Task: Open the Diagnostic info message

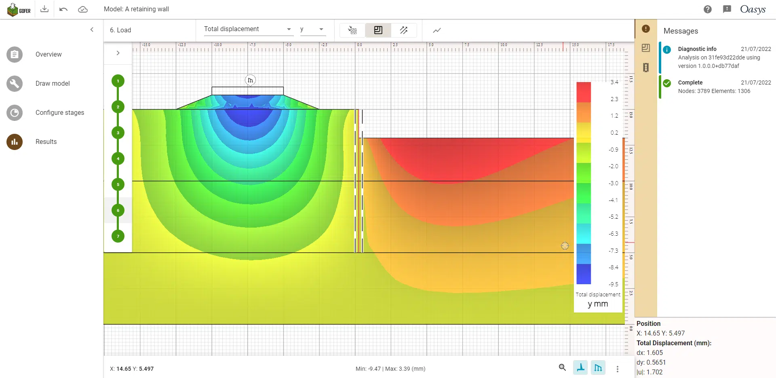Action: [x=717, y=57]
